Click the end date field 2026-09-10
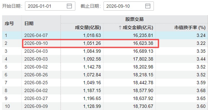The image size is (208, 110). (128, 6)
